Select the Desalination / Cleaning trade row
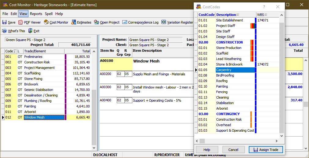Viewport: 309px width, 158px height. [x=46, y=95]
